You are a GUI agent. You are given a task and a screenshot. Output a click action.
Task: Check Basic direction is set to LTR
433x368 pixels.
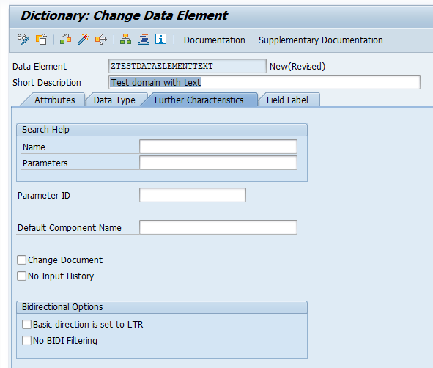click(x=27, y=324)
